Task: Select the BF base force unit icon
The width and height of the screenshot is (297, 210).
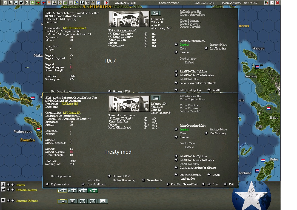Action: [73, 201]
